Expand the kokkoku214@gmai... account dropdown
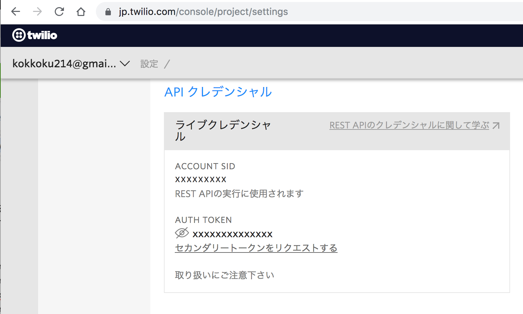523x314 pixels. coord(71,64)
